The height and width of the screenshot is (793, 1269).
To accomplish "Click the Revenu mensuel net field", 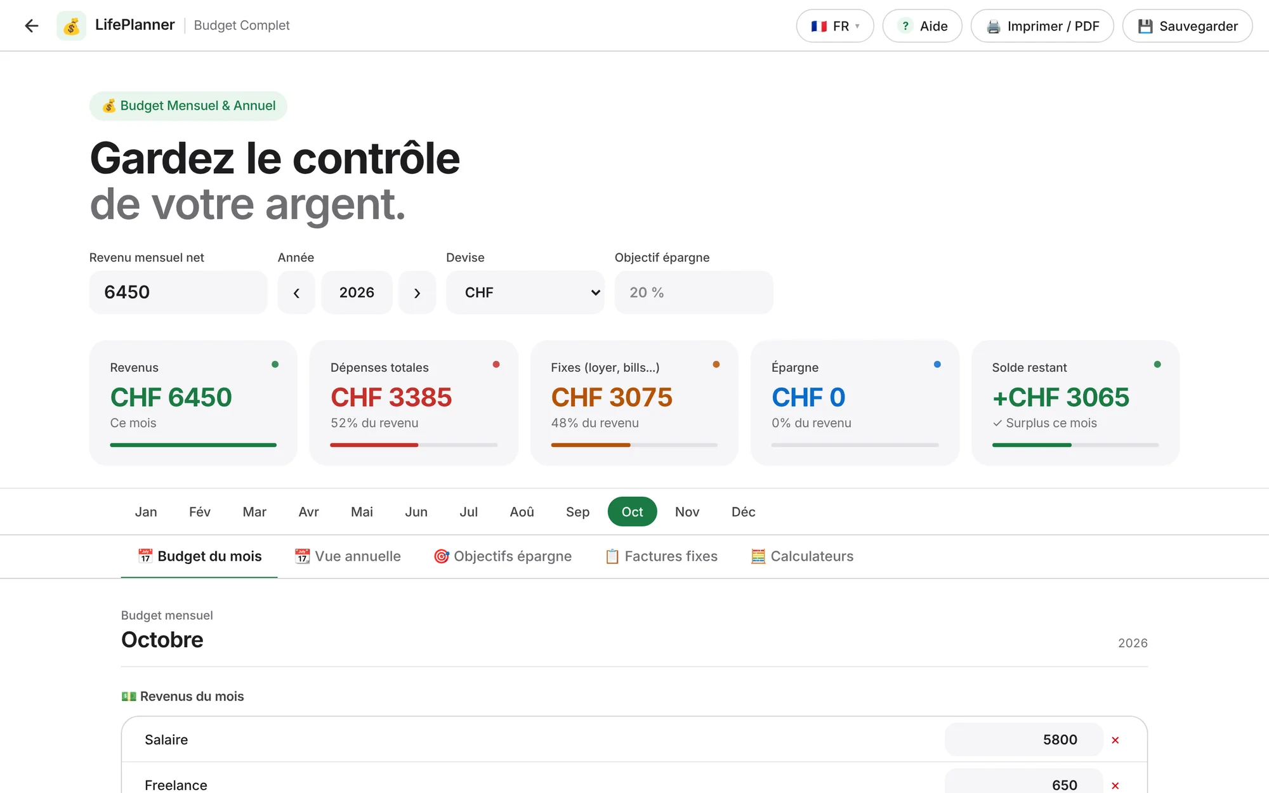I will click(x=178, y=292).
